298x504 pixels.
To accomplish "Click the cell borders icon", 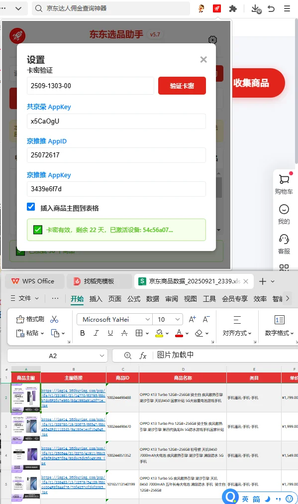I will [139, 333].
